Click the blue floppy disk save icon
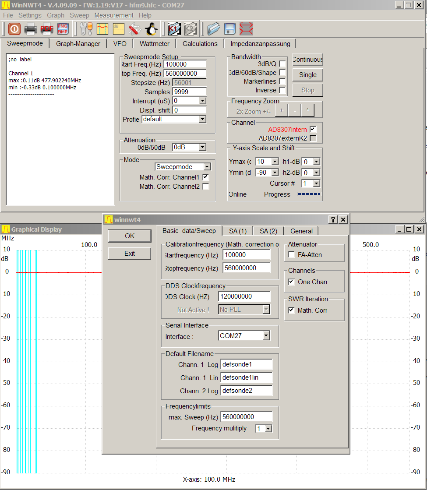Image resolution: width=427 pixels, height=490 pixels. [230, 29]
